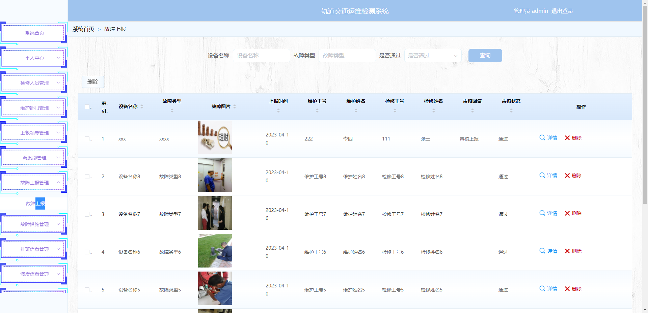Tick checkbox for row 3 设备名称7
Image resolution: width=648 pixels, height=313 pixels.
pyautogui.click(x=87, y=214)
